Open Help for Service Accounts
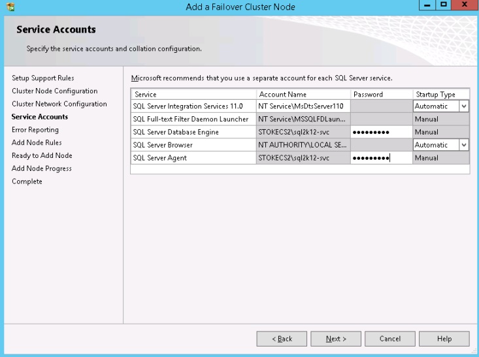This screenshot has width=479, height=357. click(444, 339)
